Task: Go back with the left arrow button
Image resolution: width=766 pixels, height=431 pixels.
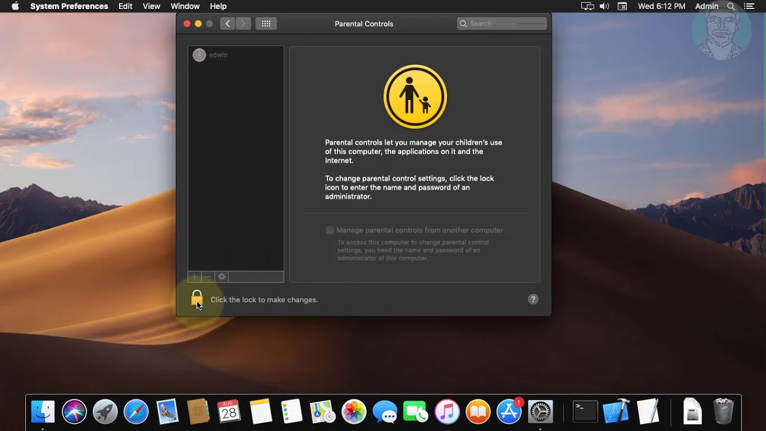Action: pos(227,23)
